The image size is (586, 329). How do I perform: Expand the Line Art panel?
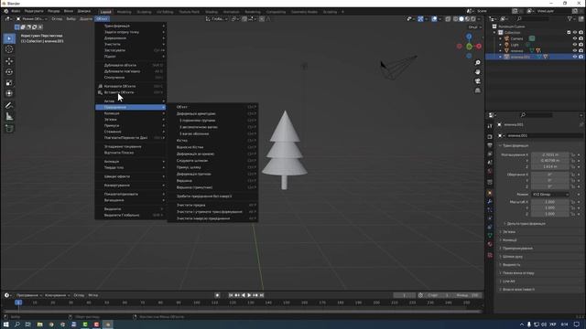coord(509,281)
